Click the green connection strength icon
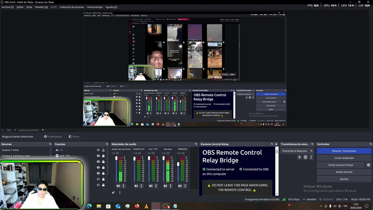The width and height of the screenshot is (373, 210). click(284, 199)
